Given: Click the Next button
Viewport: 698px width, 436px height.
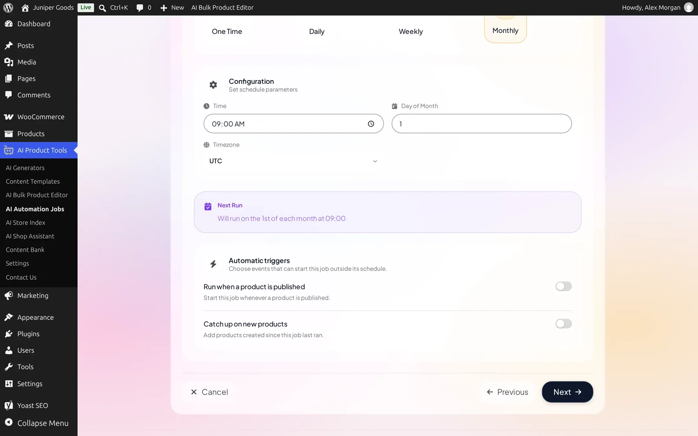Looking at the screenshot, I should 567,392.
